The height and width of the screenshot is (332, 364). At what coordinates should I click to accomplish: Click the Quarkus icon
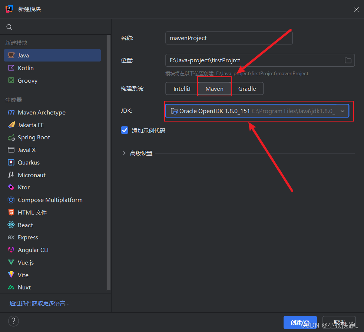11,162
